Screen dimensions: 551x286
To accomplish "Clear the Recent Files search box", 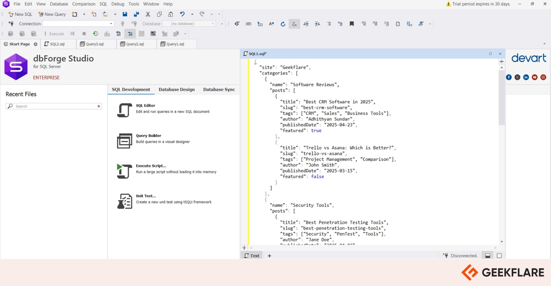I will [99, 106].
